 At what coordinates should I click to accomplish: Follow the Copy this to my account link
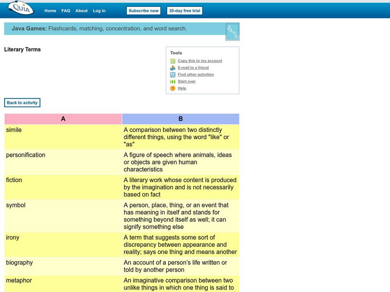coord(200,61)
